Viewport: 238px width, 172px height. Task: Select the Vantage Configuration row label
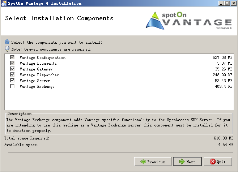coord(43,58)
